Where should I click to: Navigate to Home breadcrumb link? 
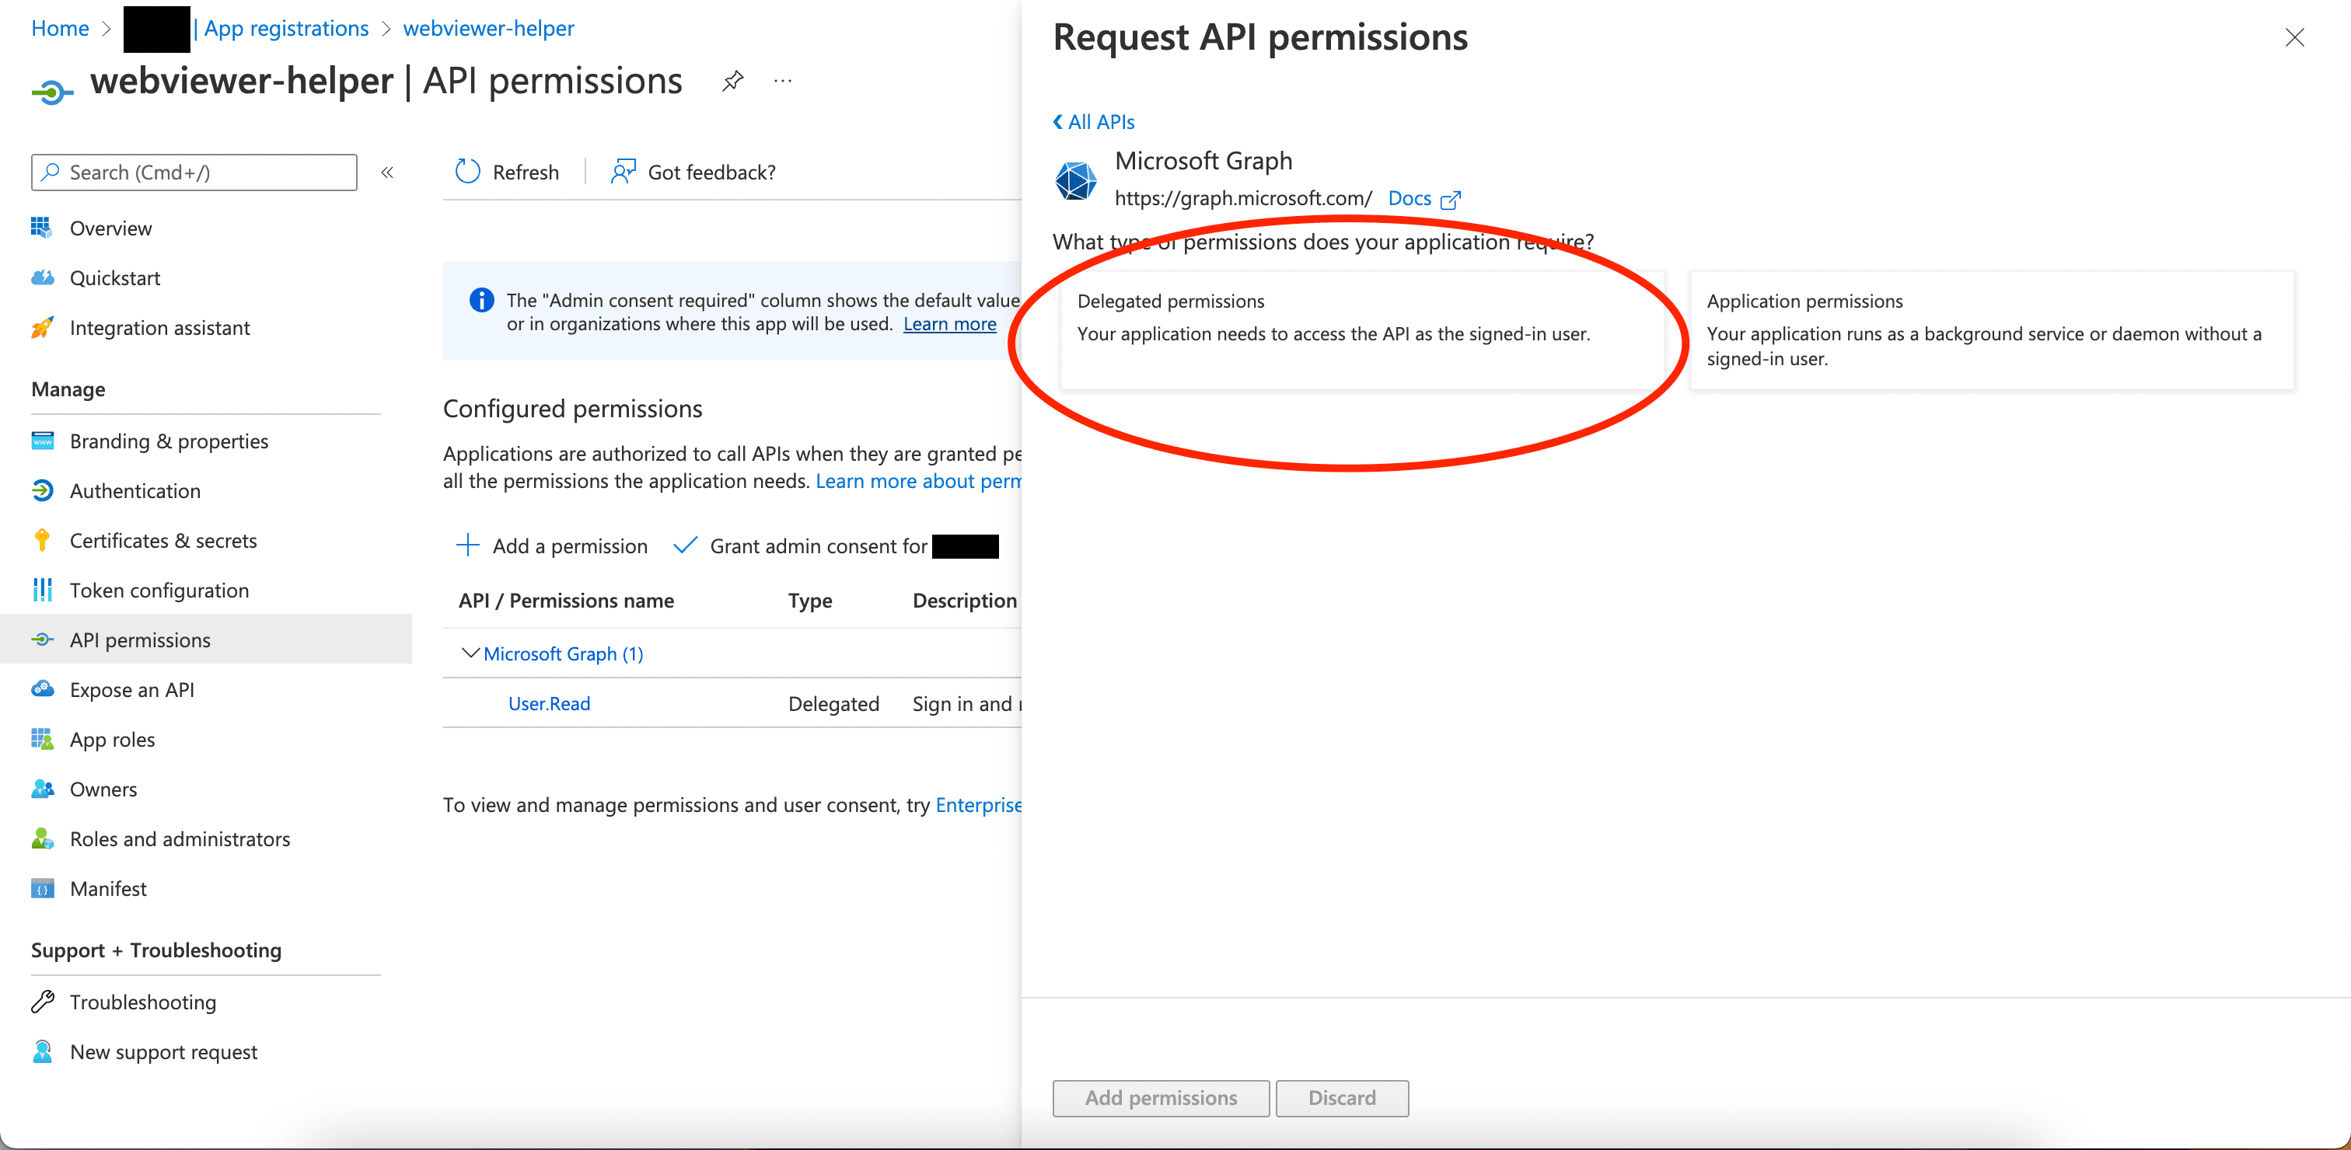59,28
